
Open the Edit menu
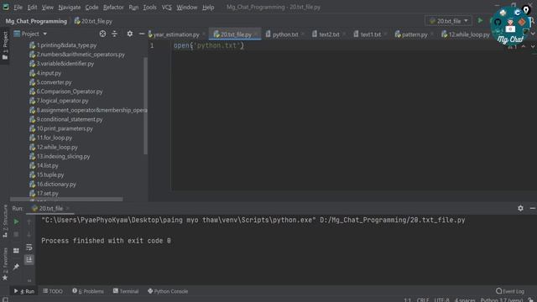click(32, 8)
